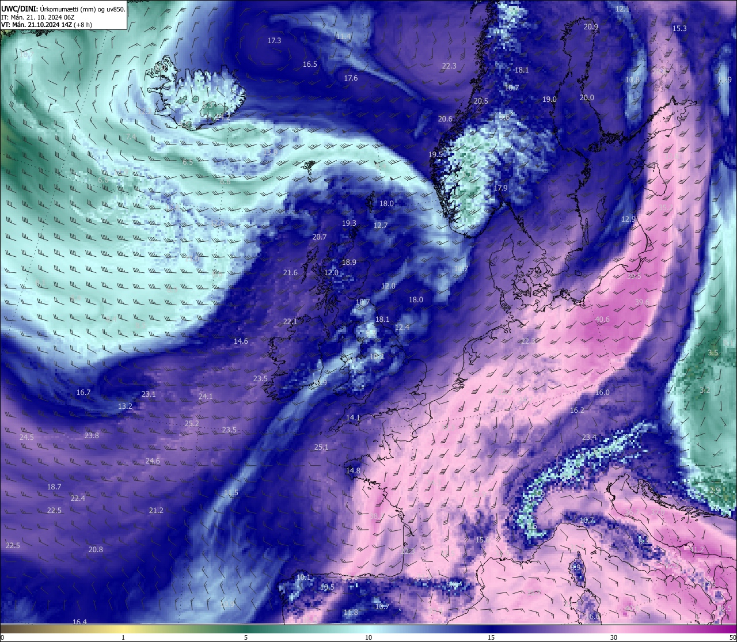Click the 12.9 map value
The height and width of the screenshot is (642, 737).
(x=628, y=219)
